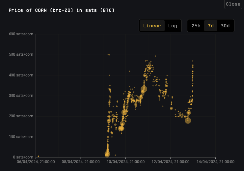The image size is (244, 171).
Task: Click the '10/04/2024, 21:00:00' date label
Action: pyautogui.click(x=125, y=162)
